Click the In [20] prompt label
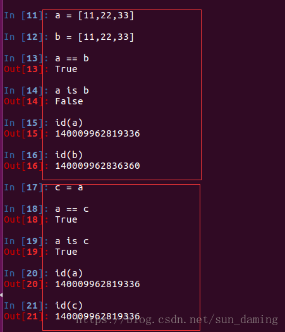This screenshot has width=285, height=332. click(x=26, y=273)
